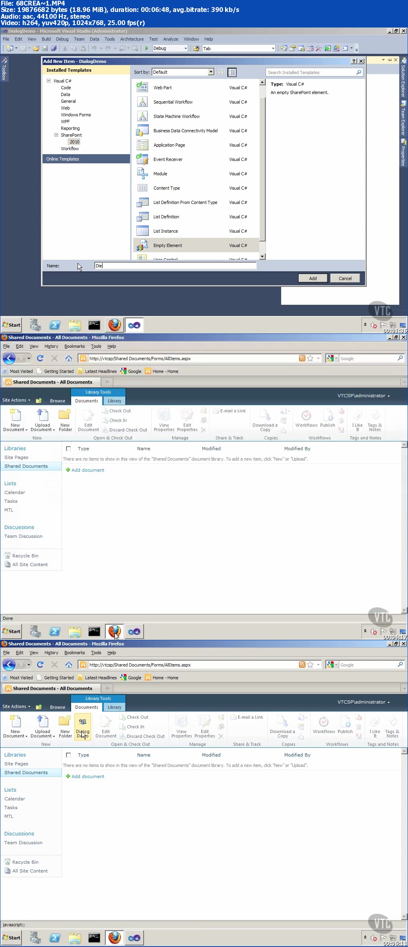
Task: Open the Sort by Default dropdown
Action: coord(211,72)
